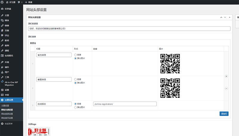Click the 新建 plus button in admin bar
This screenshot has height=136, width=239.
pos(26,2)
